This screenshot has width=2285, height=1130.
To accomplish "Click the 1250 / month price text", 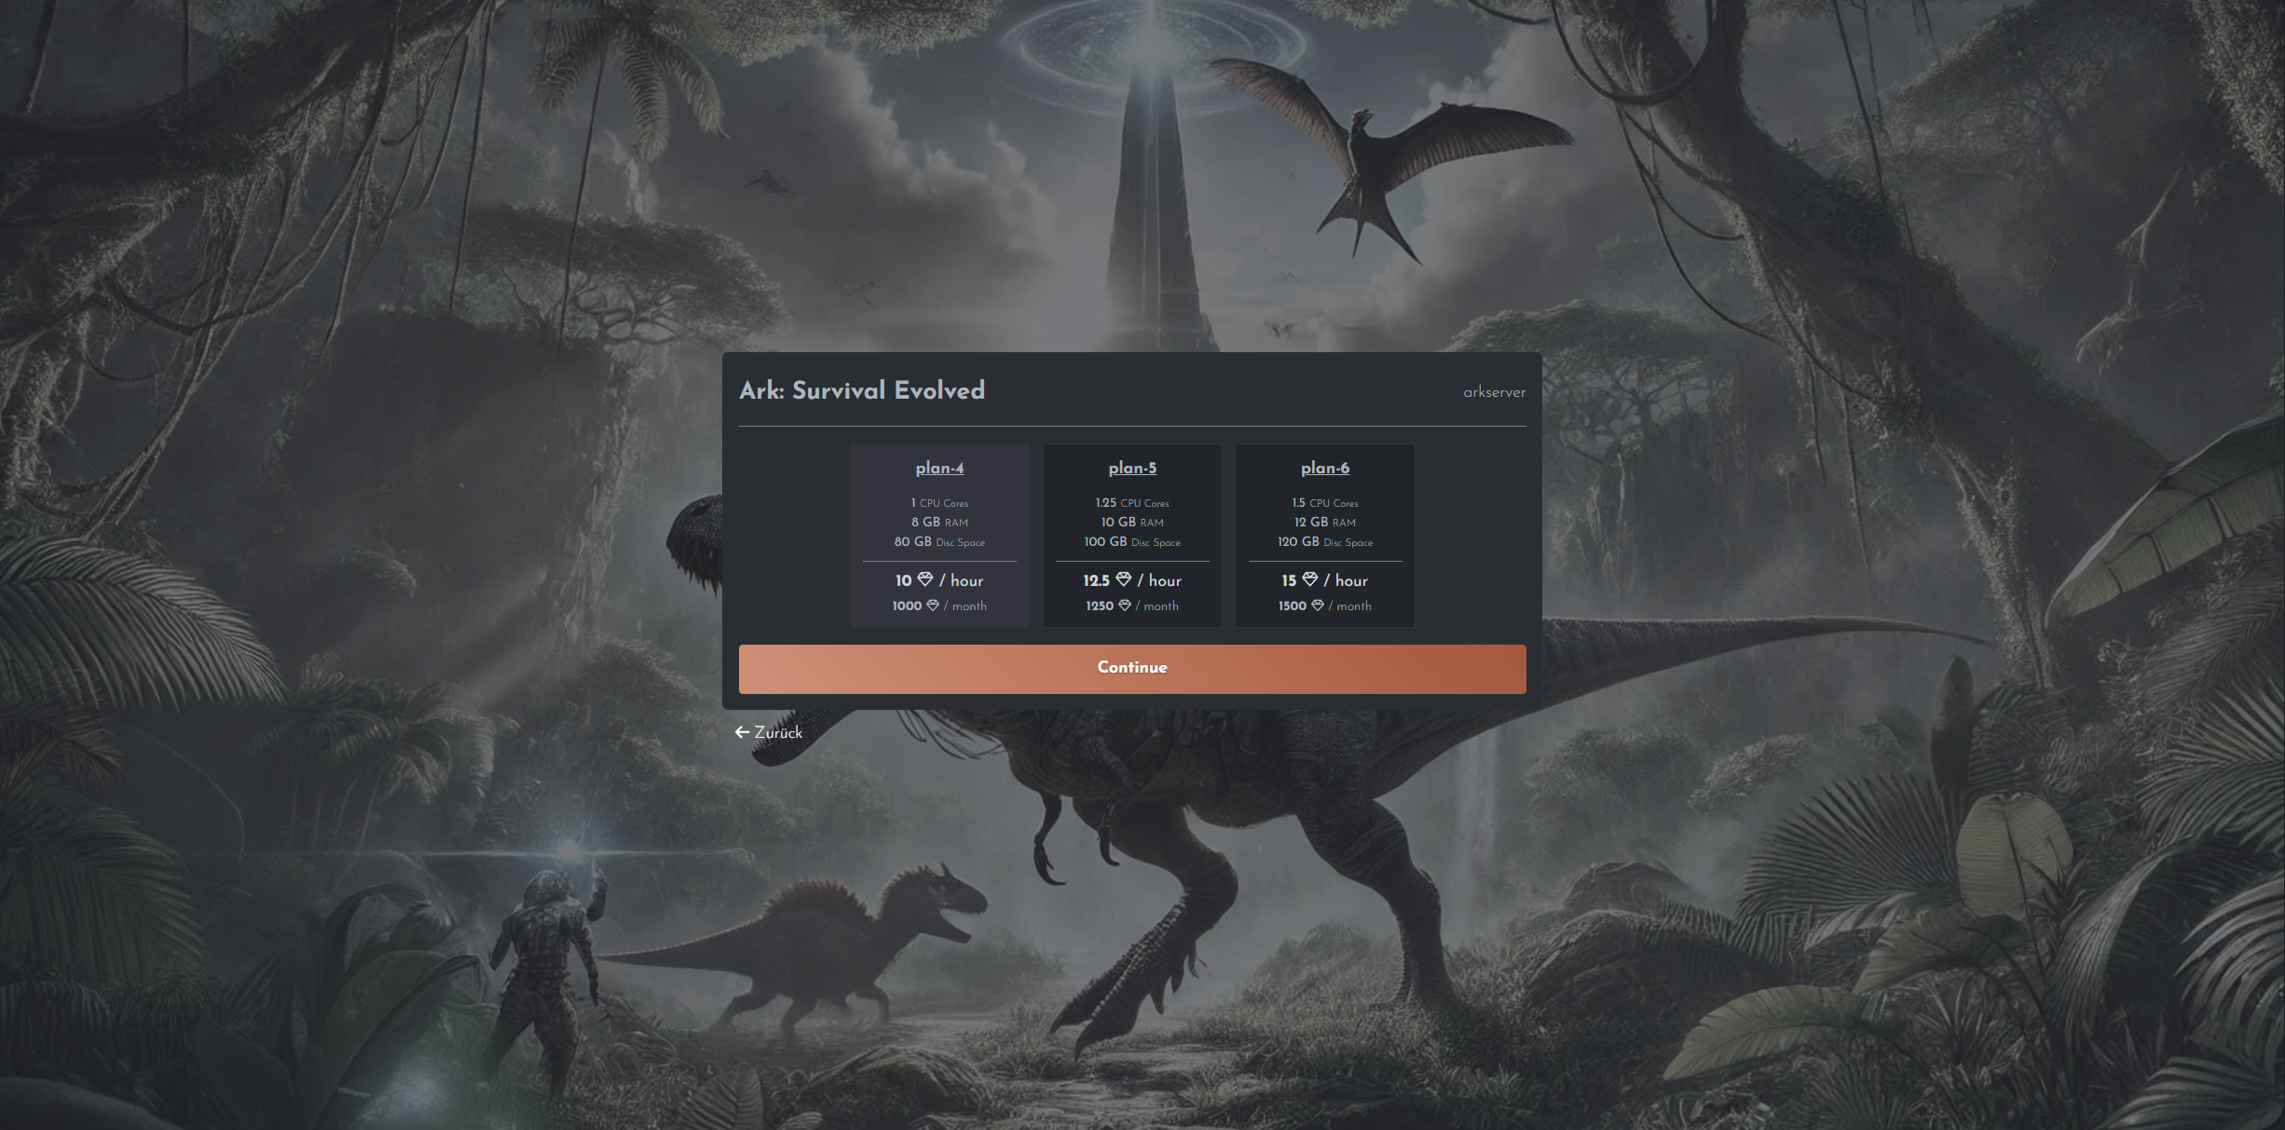I will (1132, 606).
